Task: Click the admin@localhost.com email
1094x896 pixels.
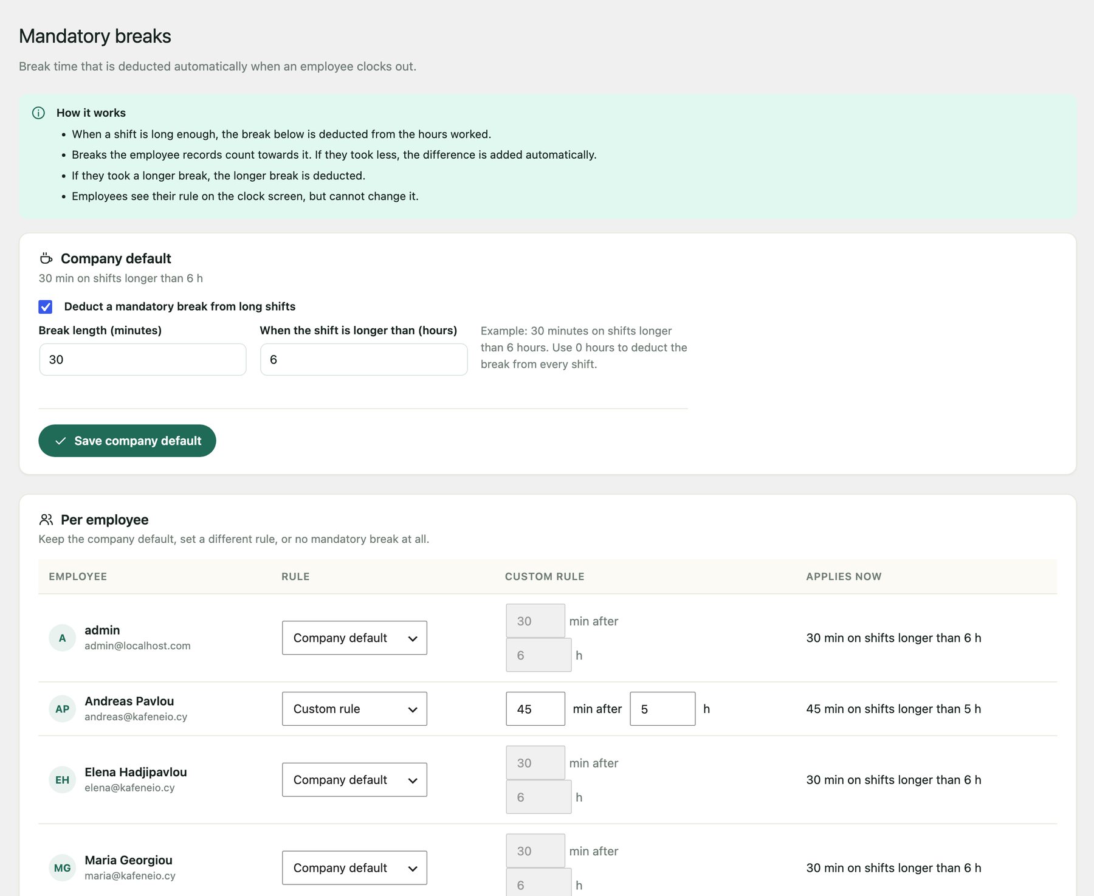Action: click(x=137, y=646)
